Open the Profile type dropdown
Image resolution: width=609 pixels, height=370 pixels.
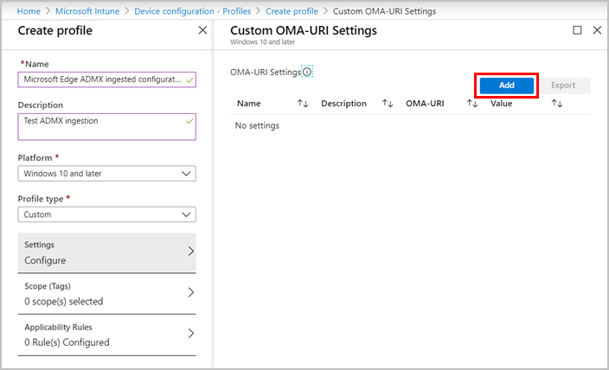[106, 214]
